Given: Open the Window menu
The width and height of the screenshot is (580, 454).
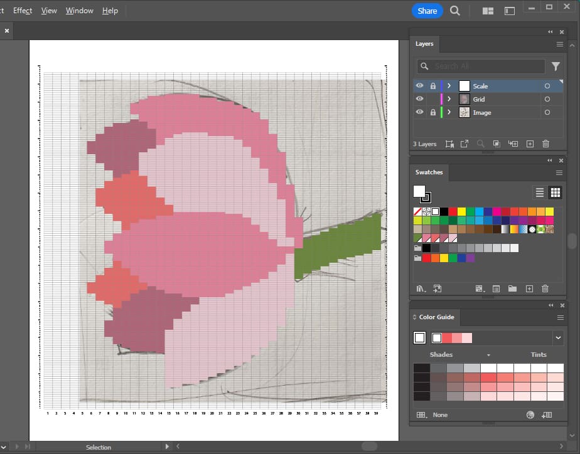Looking at the screenshot, I should pyautogui.click(x=80, y=11).
